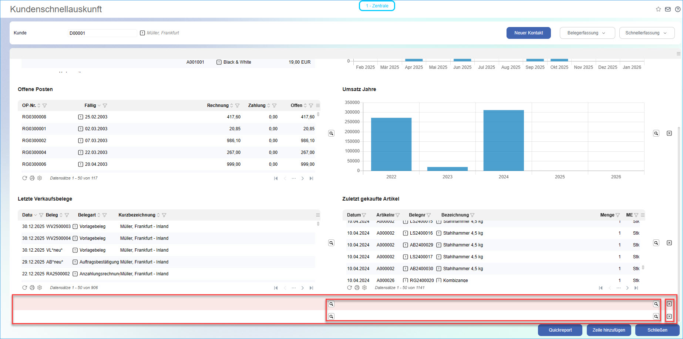Image resolution: width=683 pixels, height=339 pixels.
Task: Open the mail envelope icon
Action: [x=668, y=9]
